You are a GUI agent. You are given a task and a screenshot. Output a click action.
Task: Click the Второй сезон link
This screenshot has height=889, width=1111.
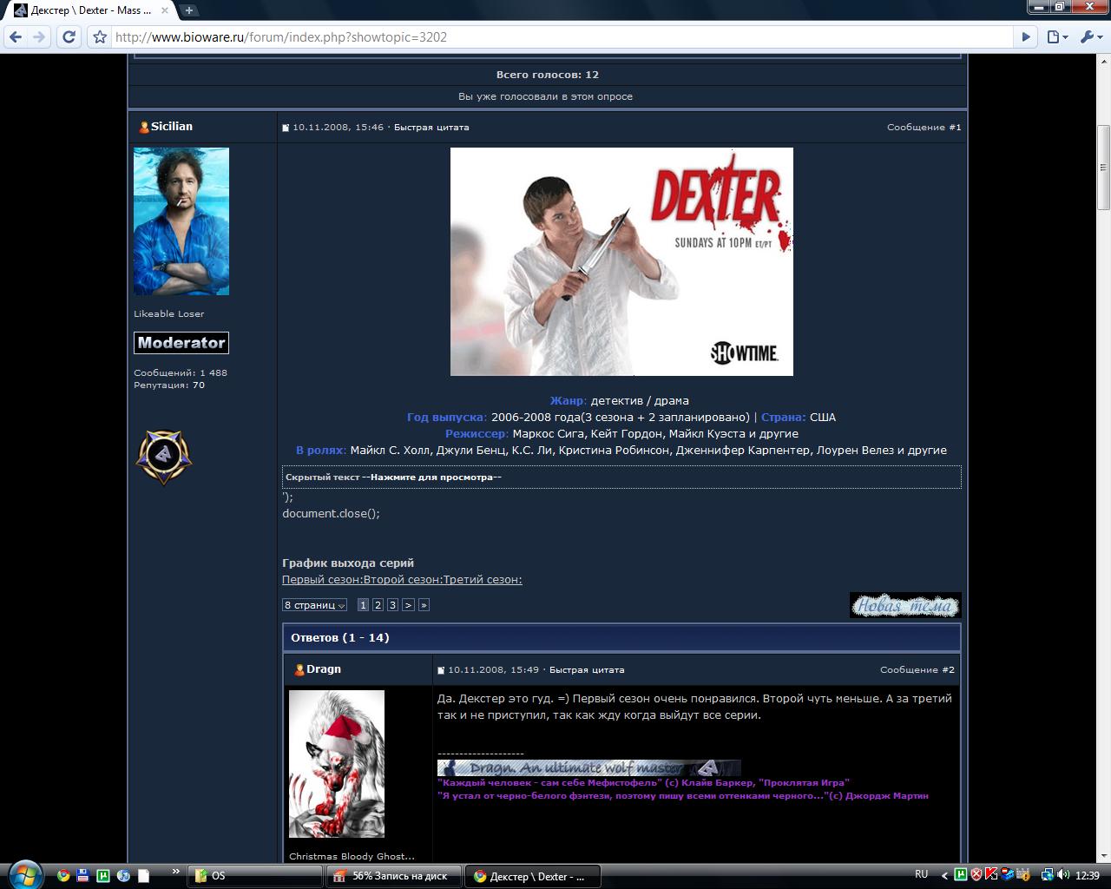[403, 580]
